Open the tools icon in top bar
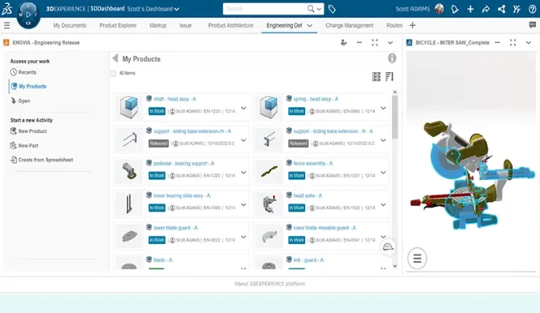 click(517, 9)
